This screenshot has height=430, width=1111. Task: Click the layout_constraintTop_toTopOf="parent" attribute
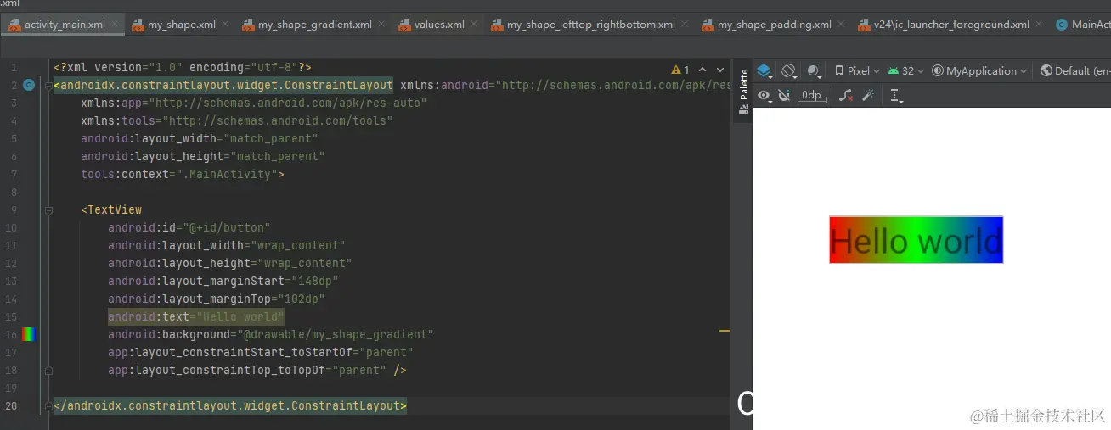(x=246, y=370)
